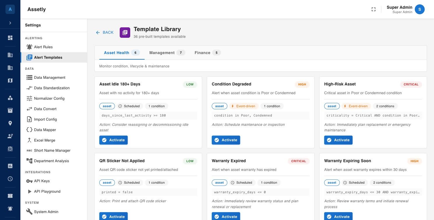
Task: Switch to the Management tab
Action: point(167,53)
